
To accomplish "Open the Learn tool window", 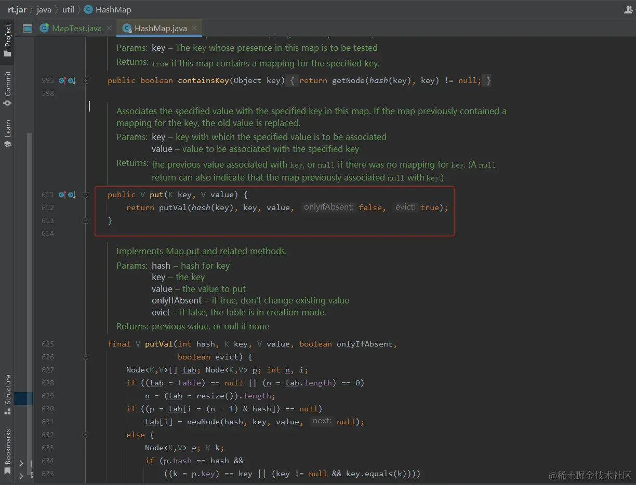I will (7, 133).
